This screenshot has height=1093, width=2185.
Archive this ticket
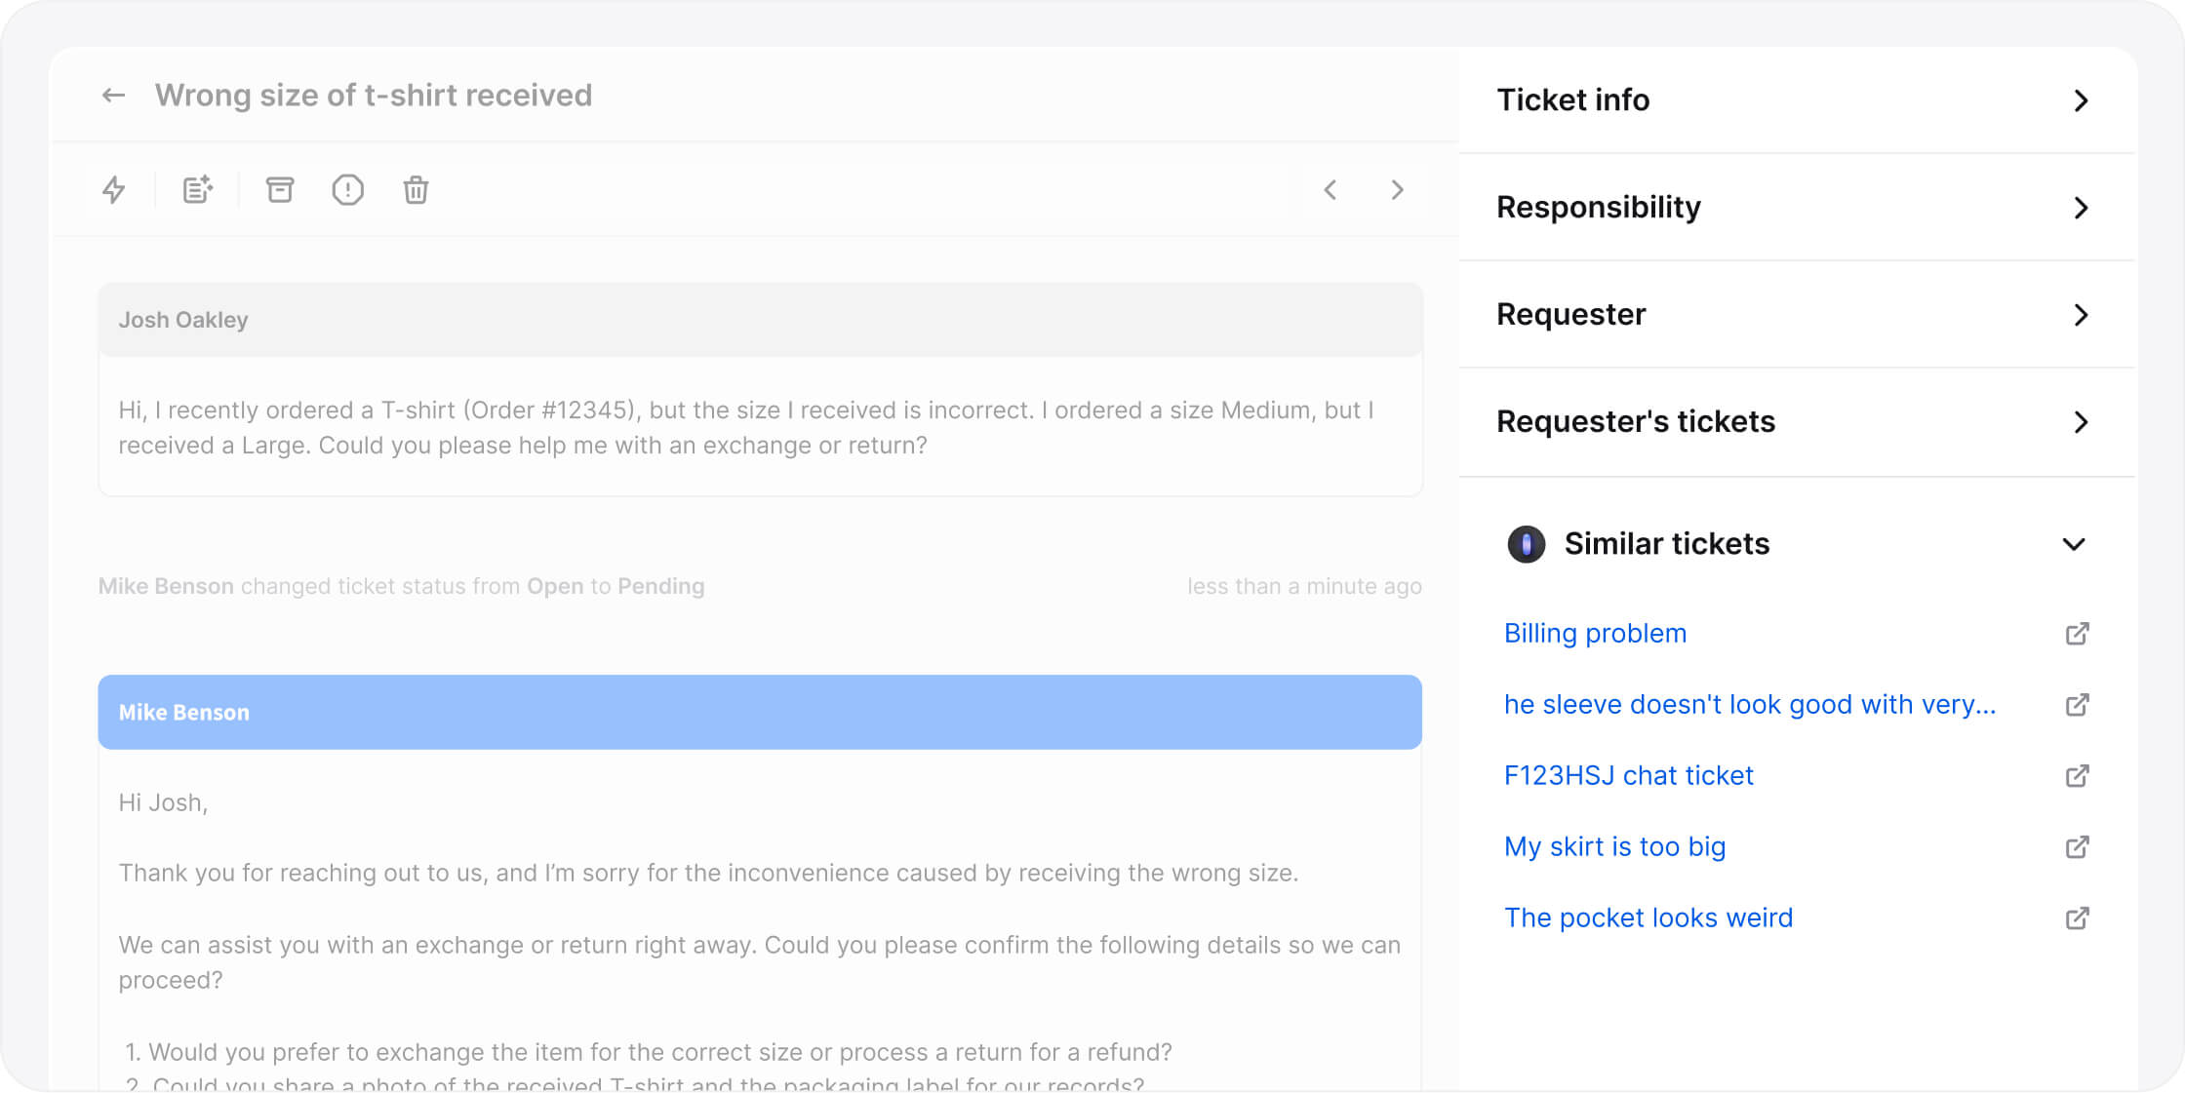click(x=280, y=190)
